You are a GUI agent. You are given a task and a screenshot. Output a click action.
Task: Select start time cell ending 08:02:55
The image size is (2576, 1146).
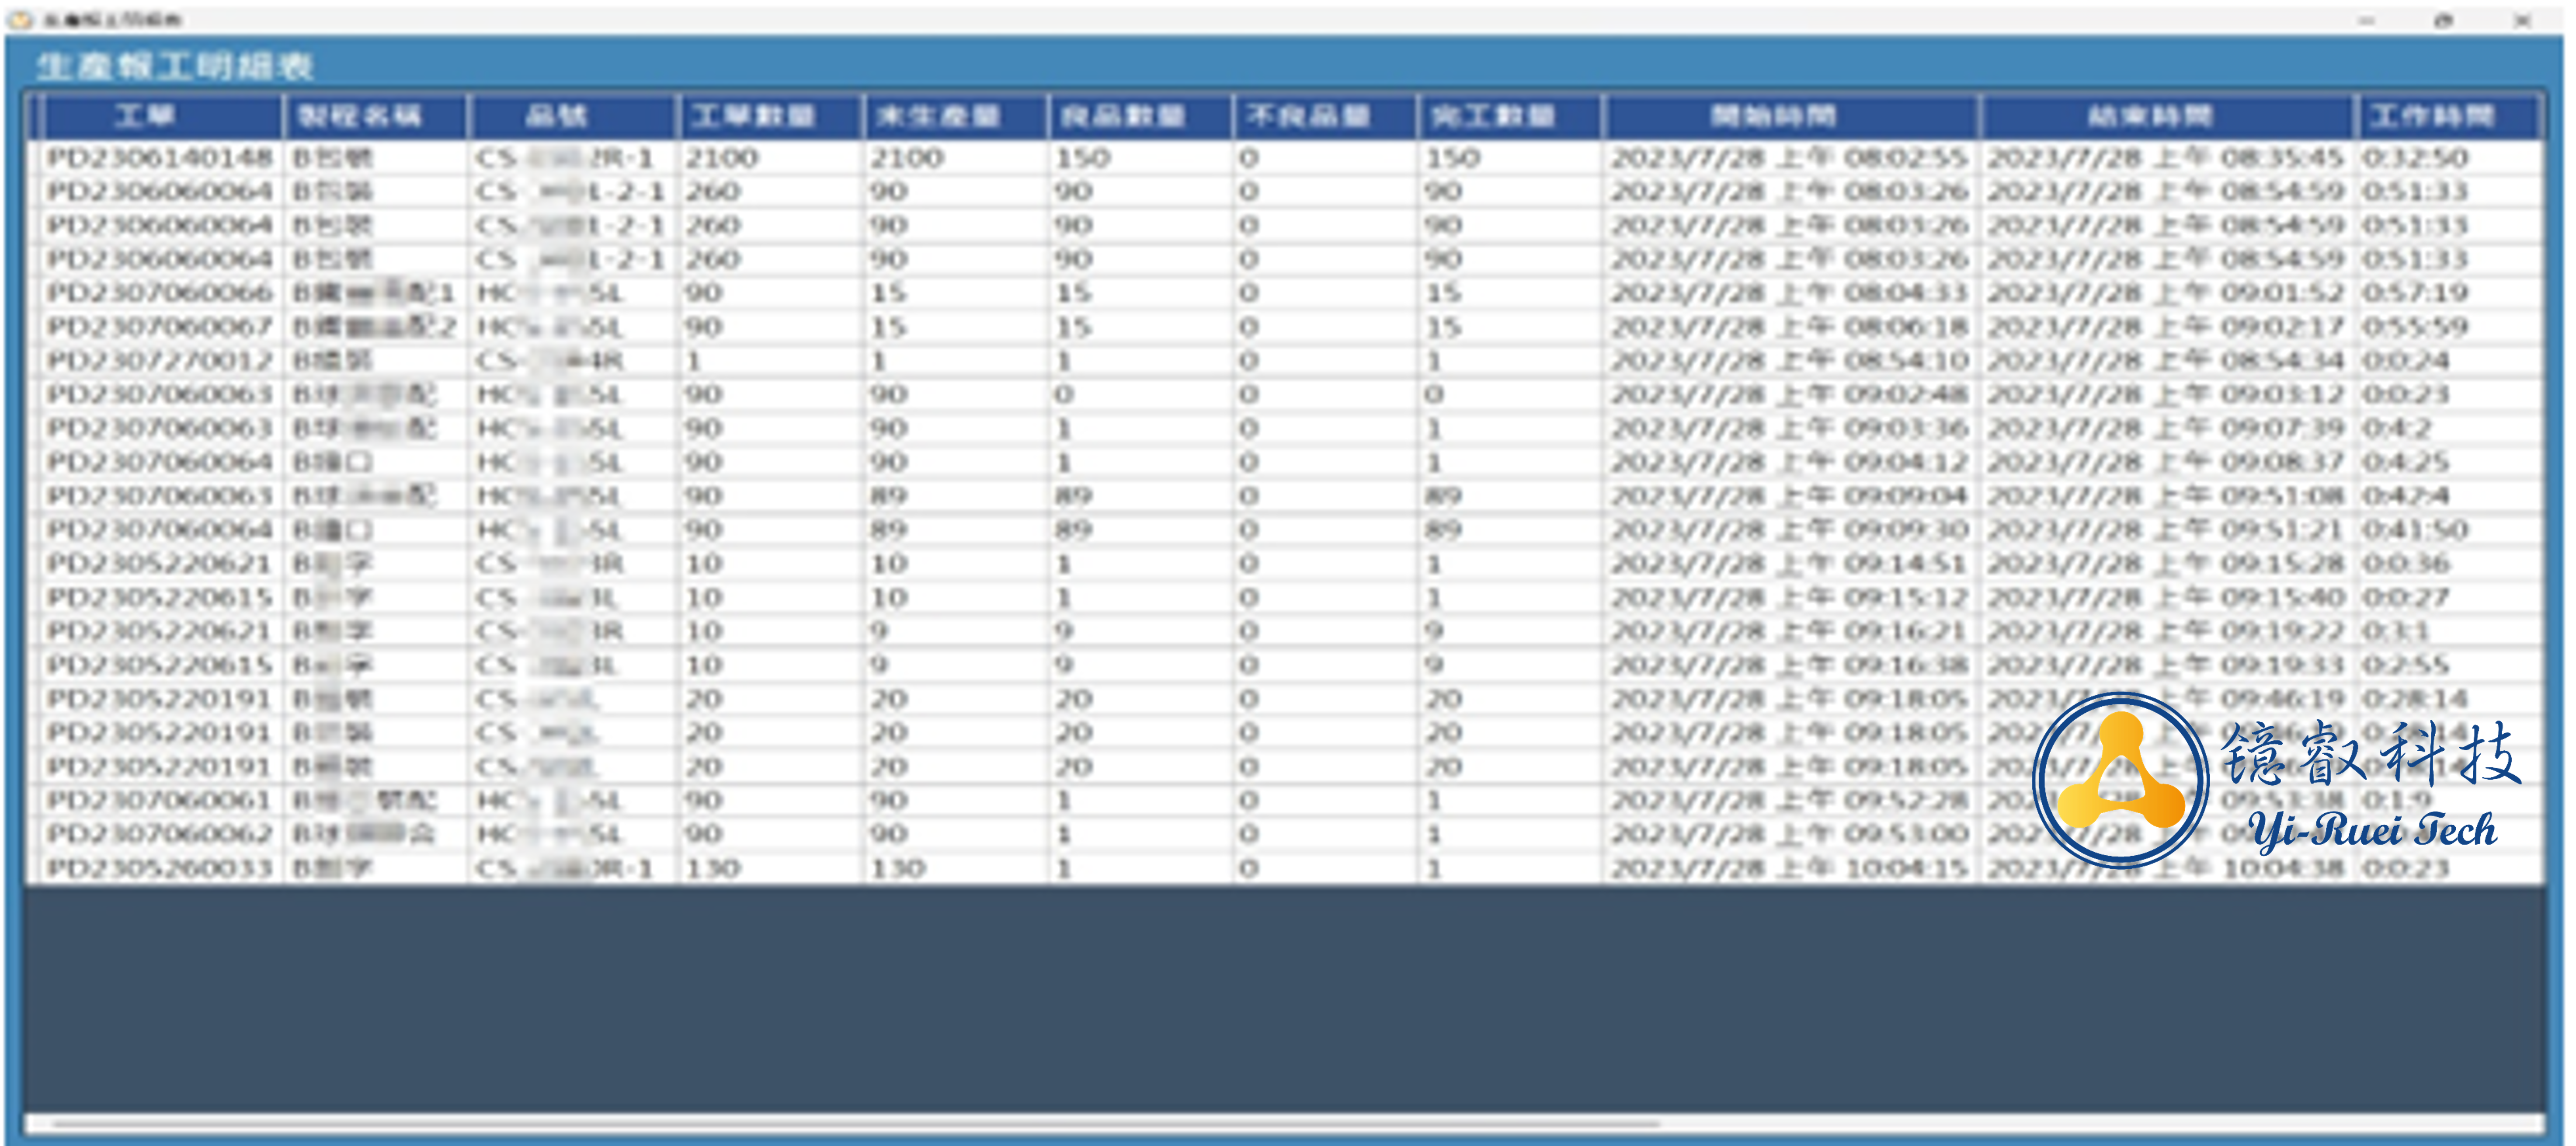pyautogui.click(x=1790, y=158)
